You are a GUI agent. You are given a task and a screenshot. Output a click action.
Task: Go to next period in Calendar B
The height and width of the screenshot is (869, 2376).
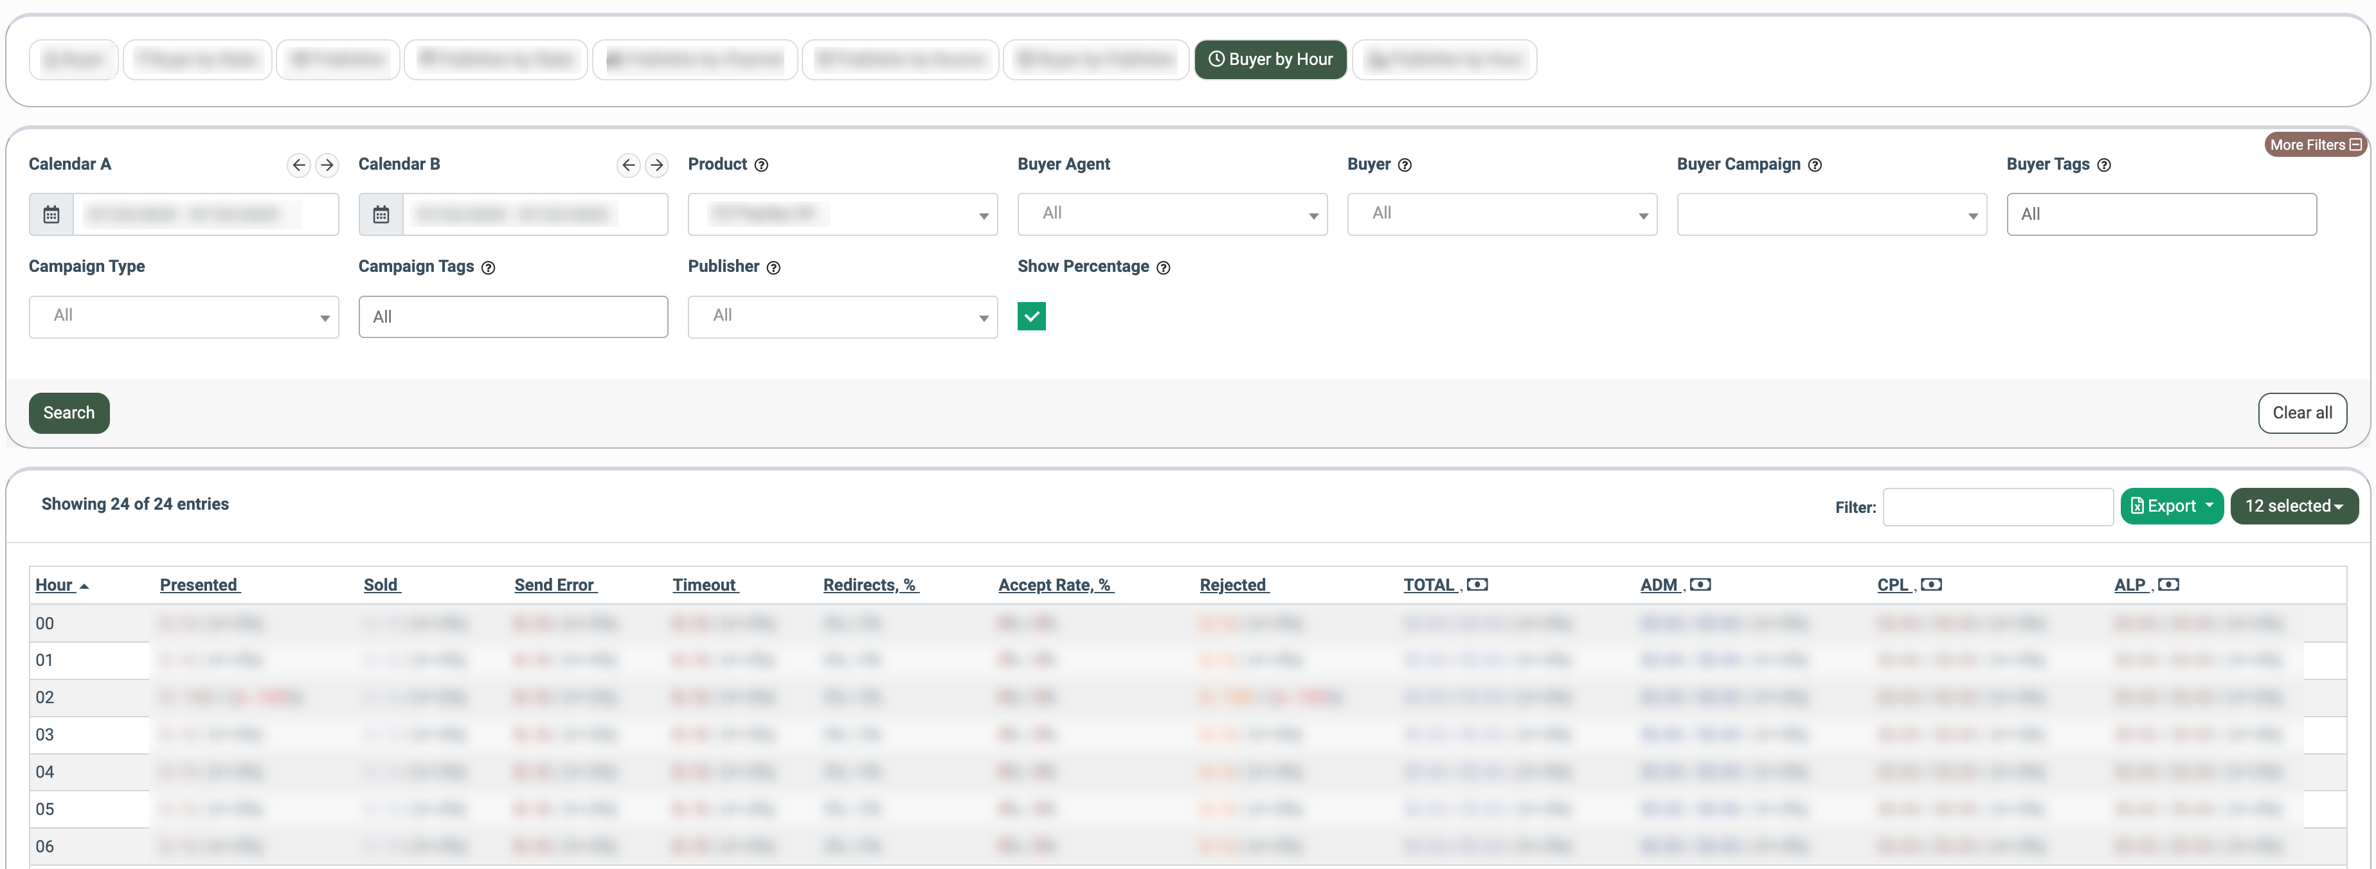tap(656, 165)
